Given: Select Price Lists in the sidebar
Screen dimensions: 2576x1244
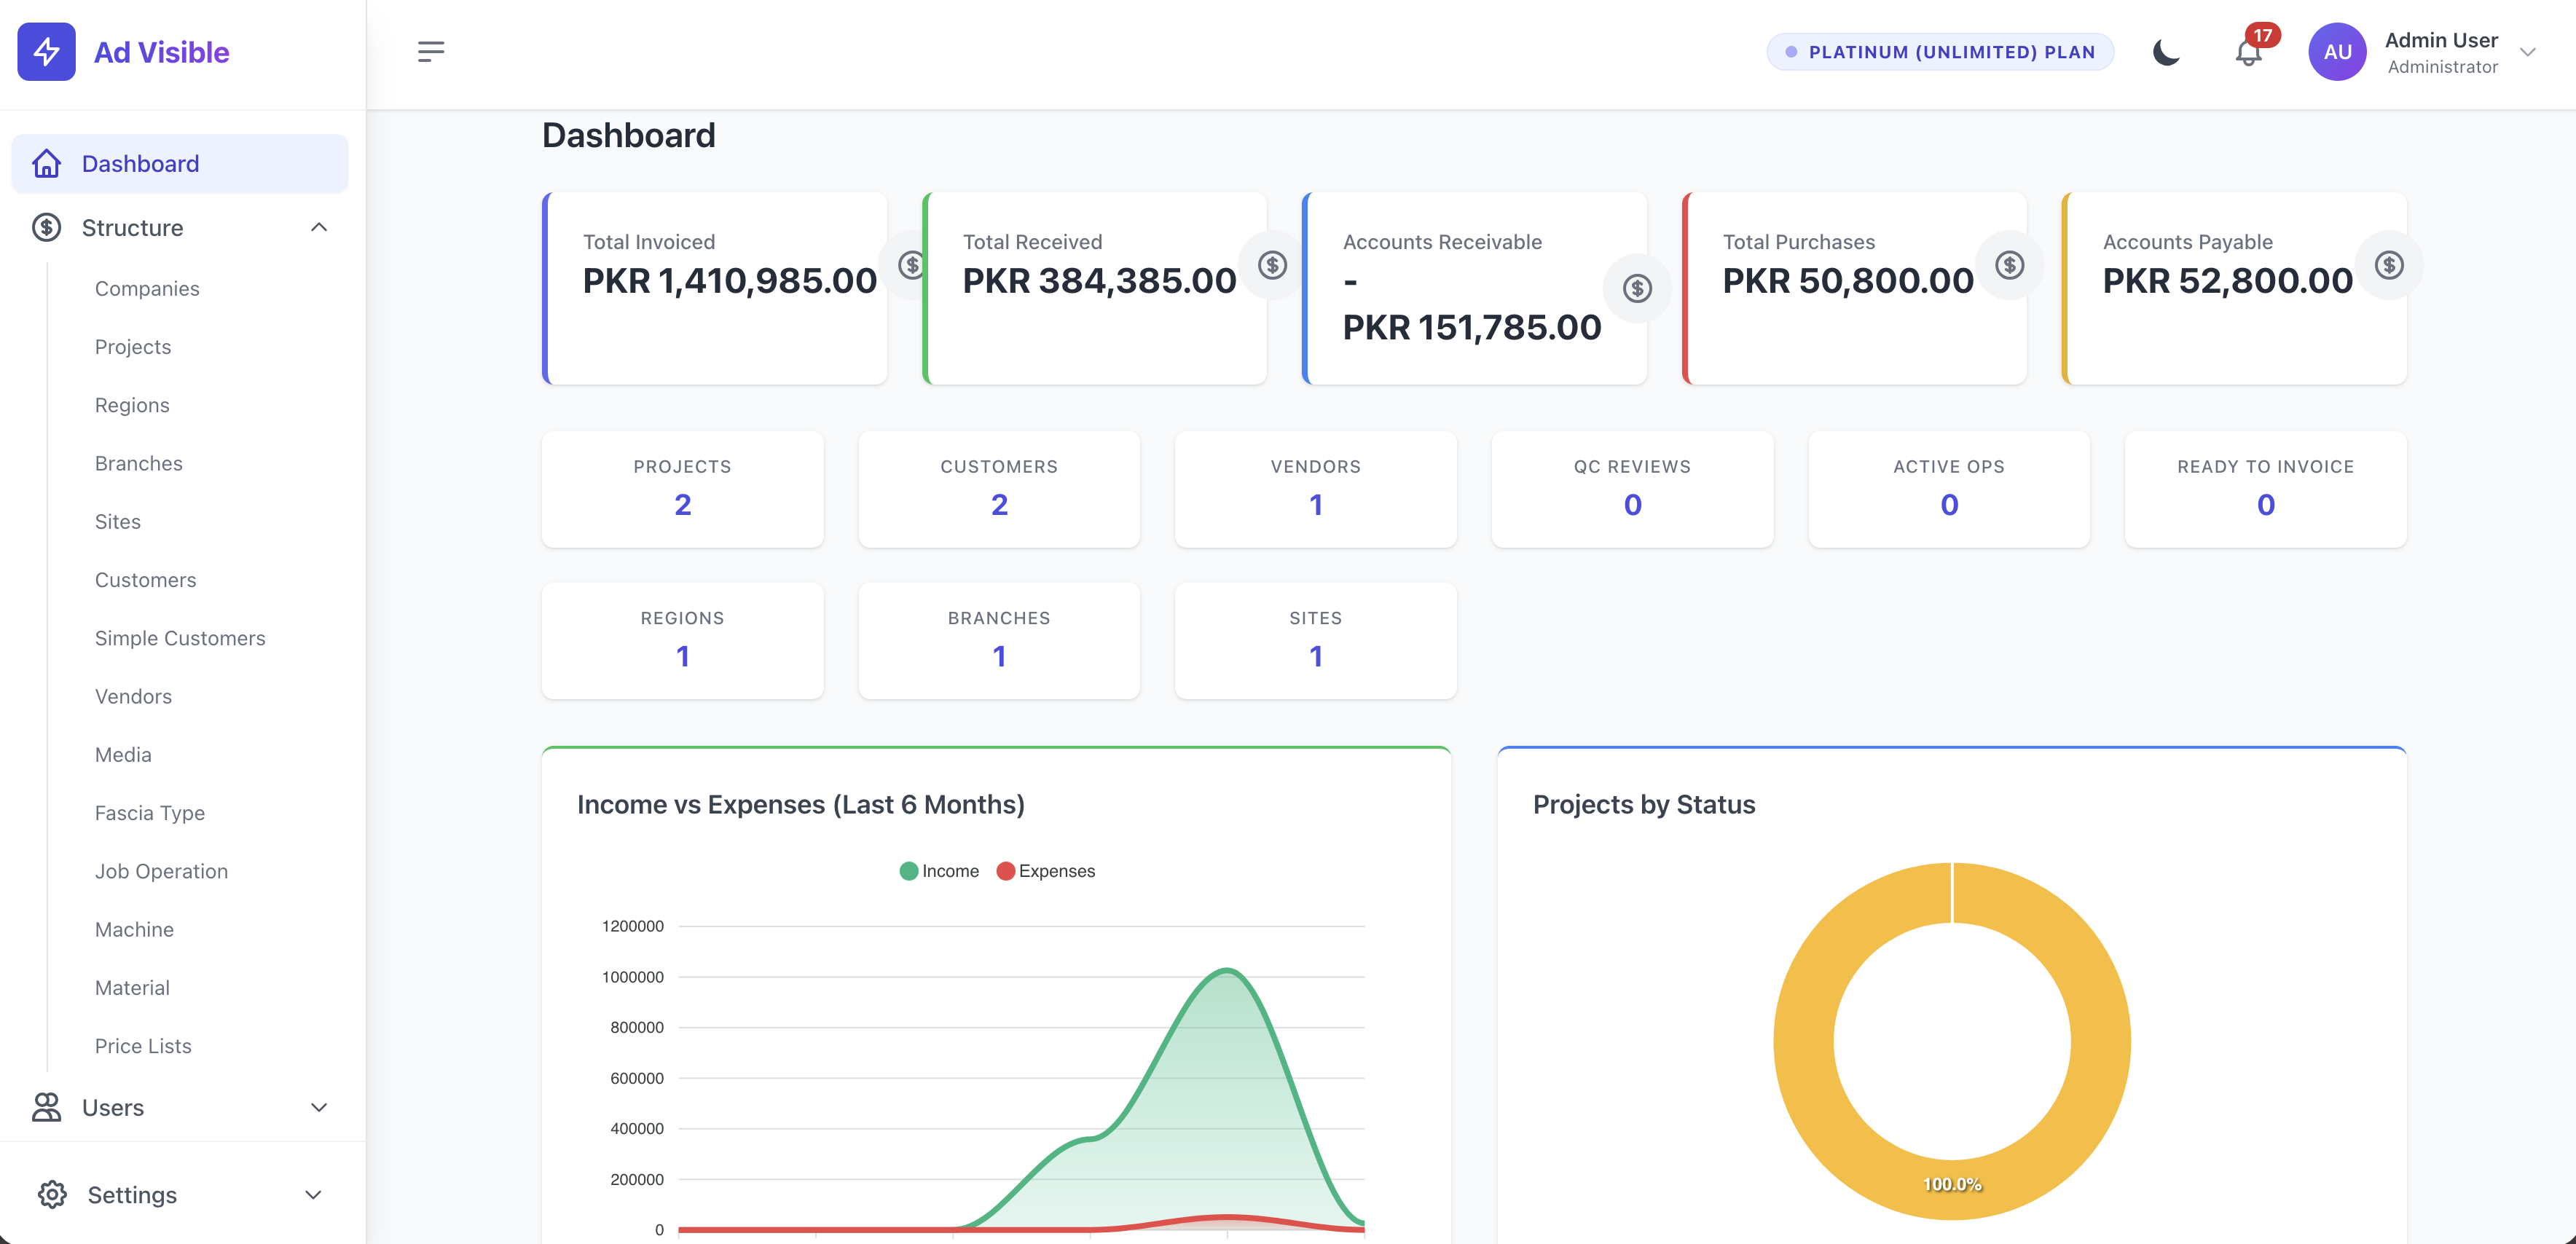Looking at the screenshot, I should click(143, 1046).
